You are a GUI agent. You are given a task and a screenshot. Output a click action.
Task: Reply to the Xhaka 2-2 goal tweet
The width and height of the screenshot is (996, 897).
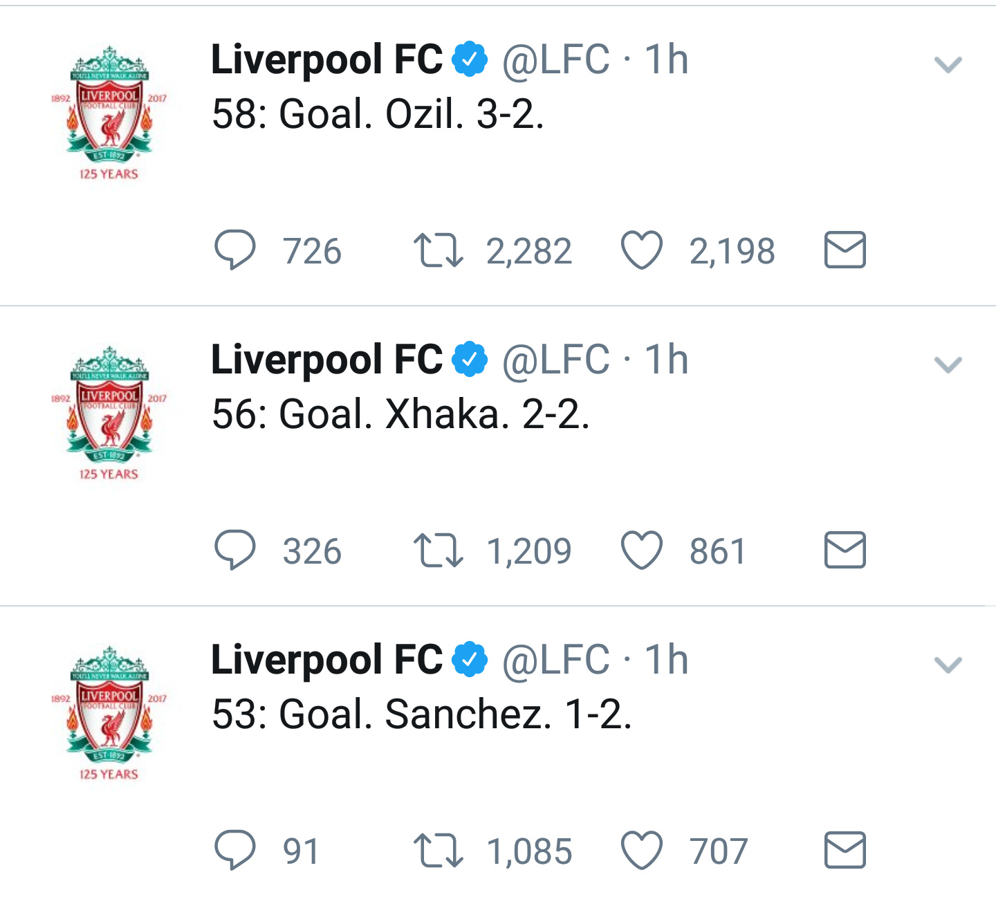coord(235,550)
